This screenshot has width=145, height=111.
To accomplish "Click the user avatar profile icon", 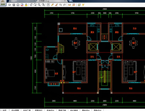I will coord(3,3).
